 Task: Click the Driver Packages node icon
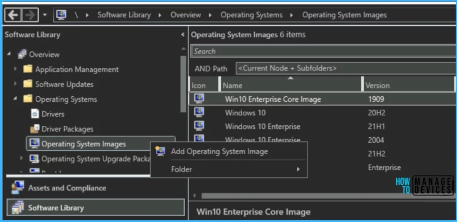[35, 128]
